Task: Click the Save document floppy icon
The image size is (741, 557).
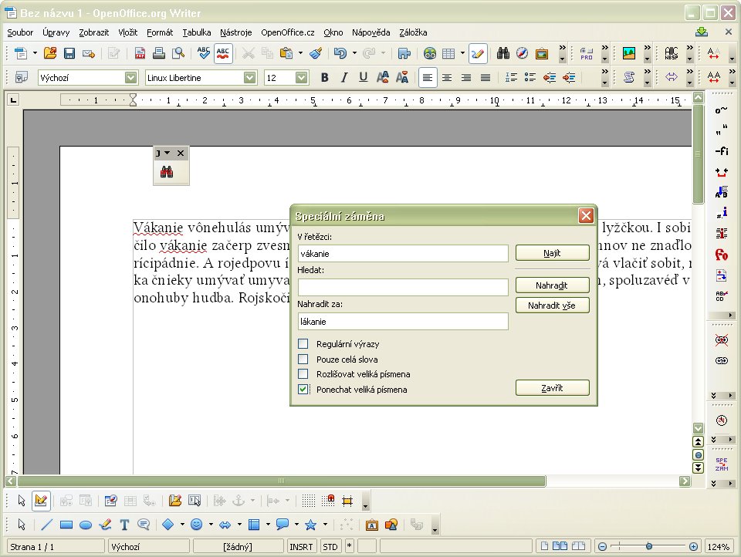Action: click(69, 53)
